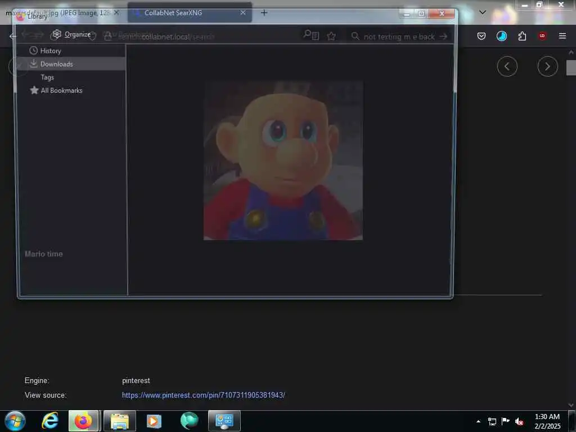Screen dimensions: 576x432
Task: Click the Organize gear icon
Action: click(x=57, y=34)
